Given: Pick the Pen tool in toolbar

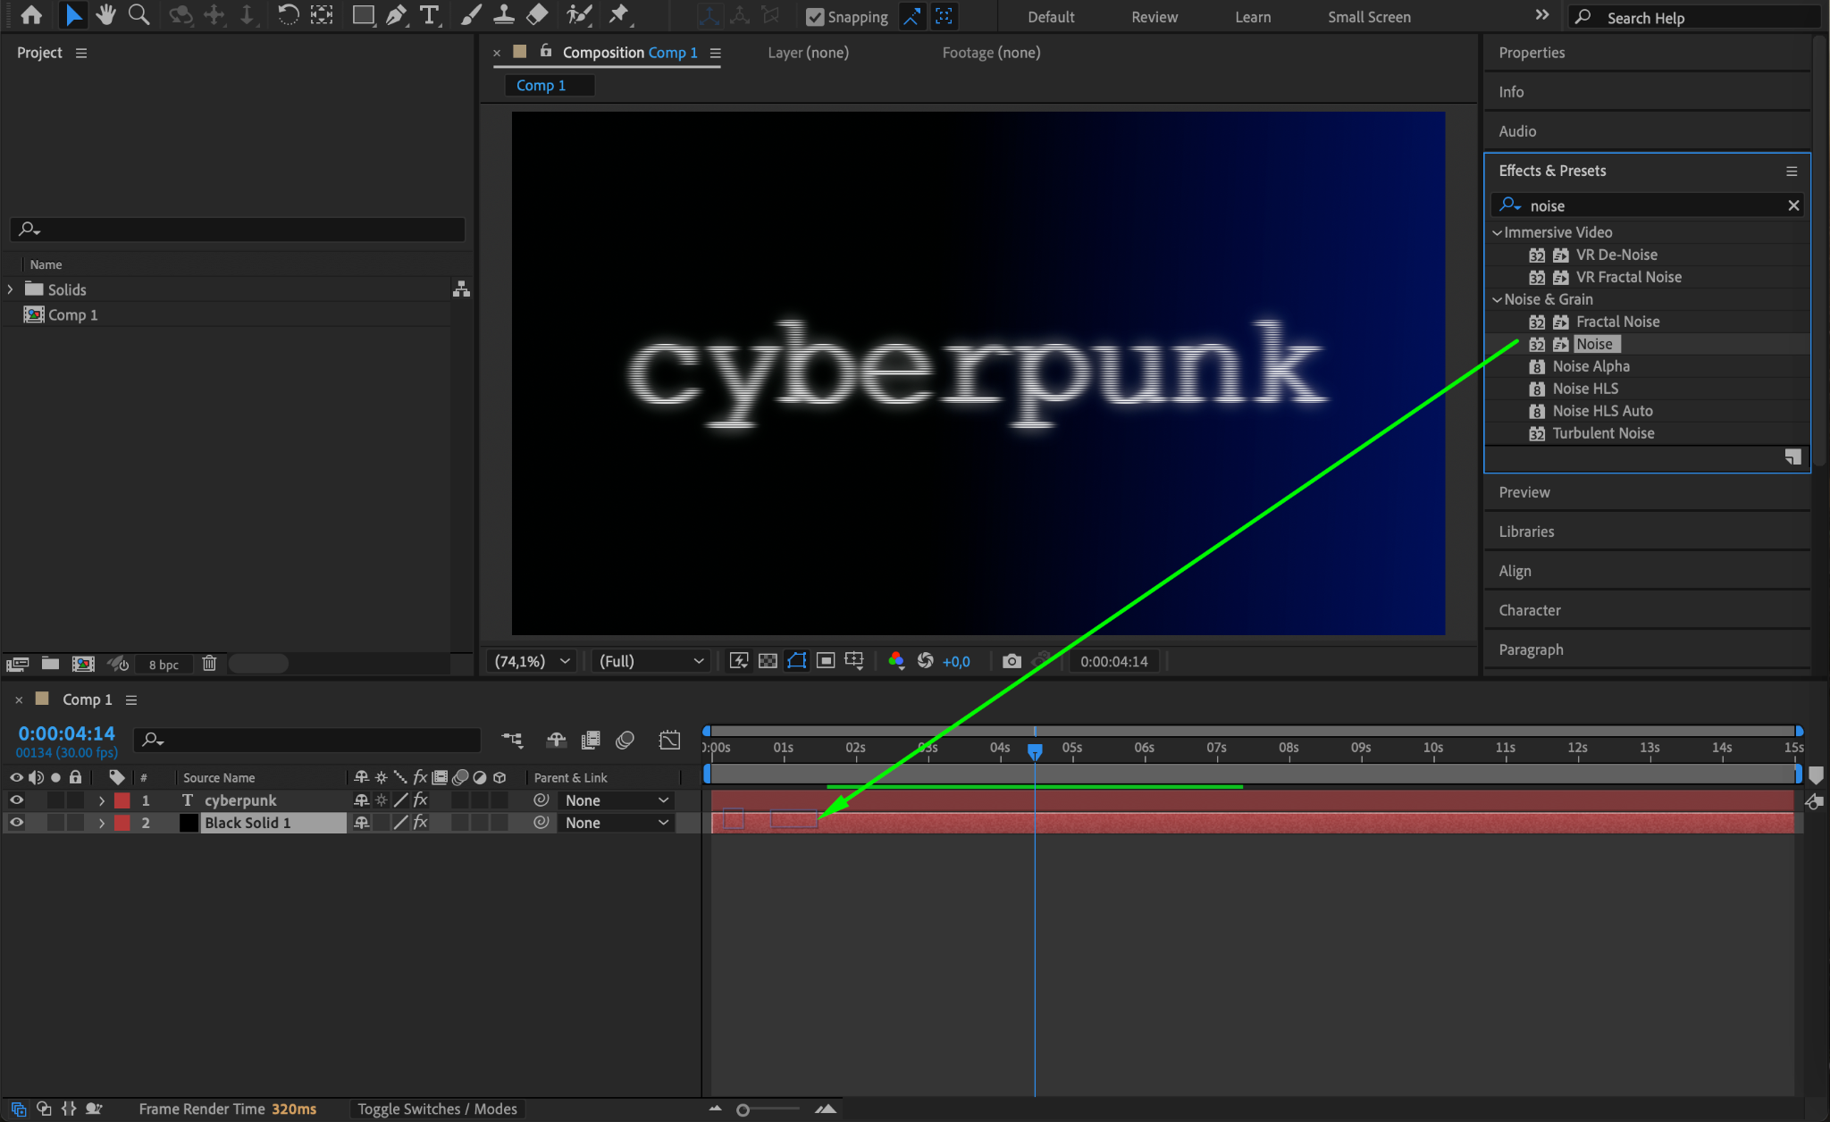Looking at the screenshot, I should (396, 15).
